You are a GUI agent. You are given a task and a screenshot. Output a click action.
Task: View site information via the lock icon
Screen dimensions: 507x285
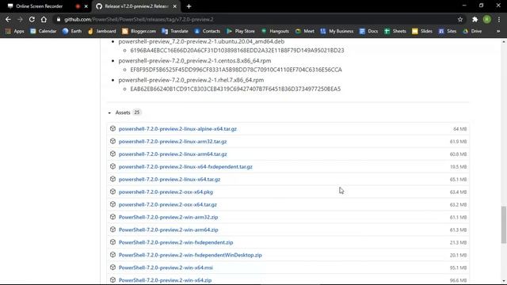click(58, 19)
